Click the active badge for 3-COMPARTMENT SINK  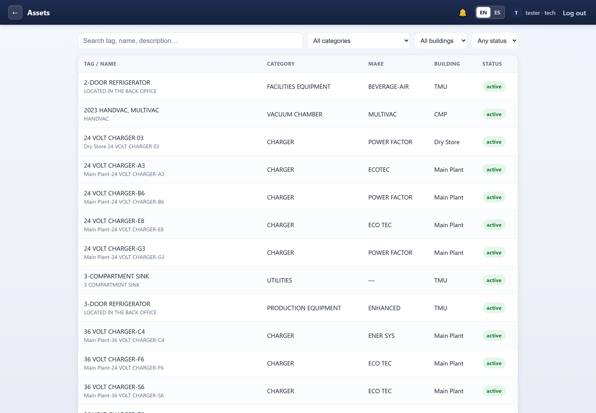pos(494,280)
